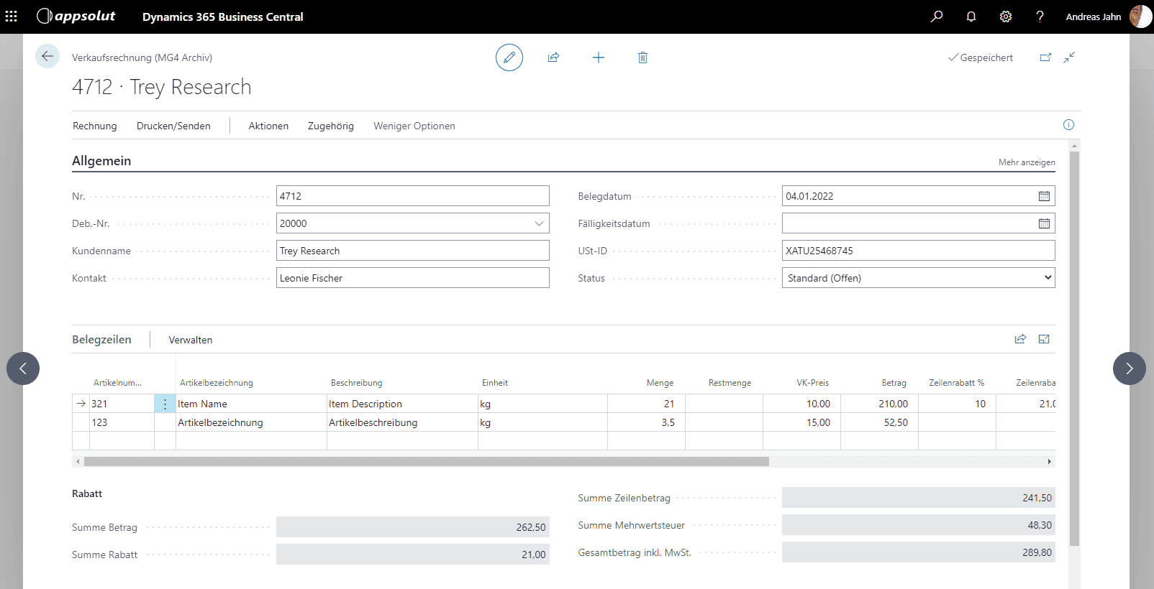Open the Status dropdown
The height and width of the screenshot is (589, 1154).
click(918, 278)
